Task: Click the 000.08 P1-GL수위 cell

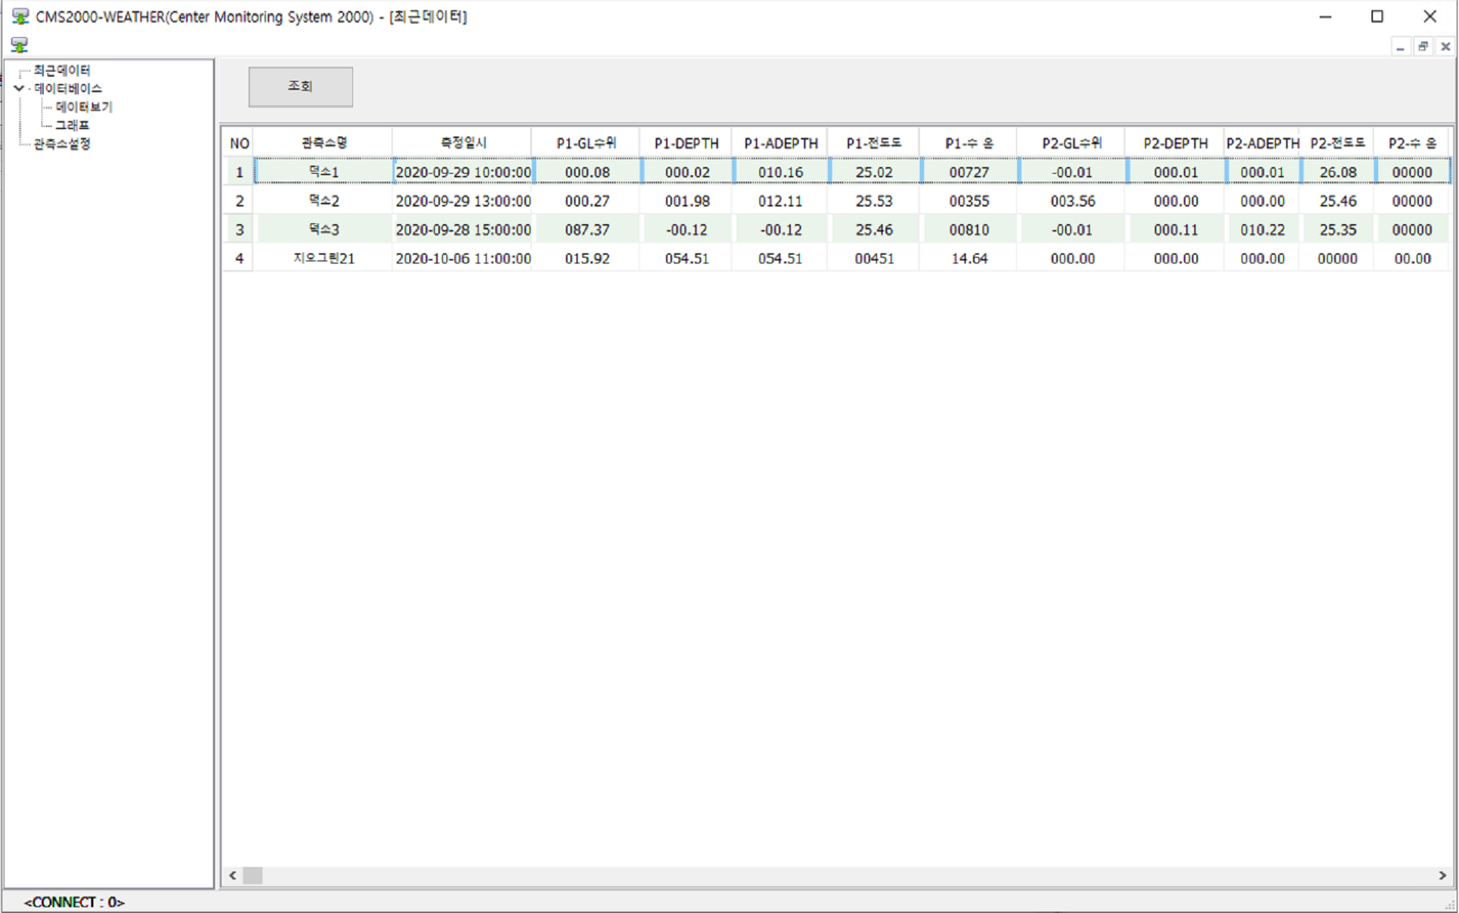Action: tap(587, 172)
